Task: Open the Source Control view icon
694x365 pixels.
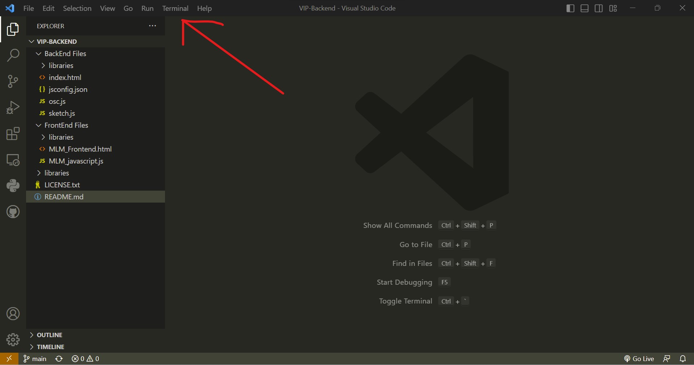Action: [13, 81]
